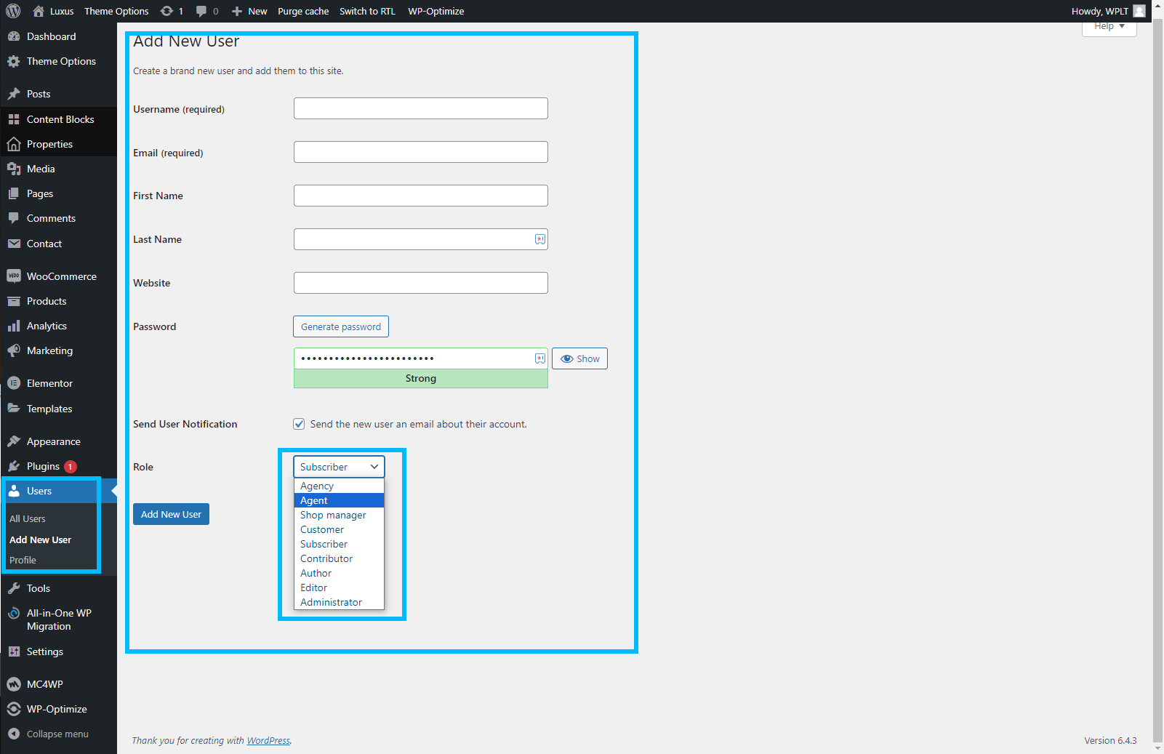Click the WooCommerce sidebar icon
The image size is (1164, 754).
point(14,276)
